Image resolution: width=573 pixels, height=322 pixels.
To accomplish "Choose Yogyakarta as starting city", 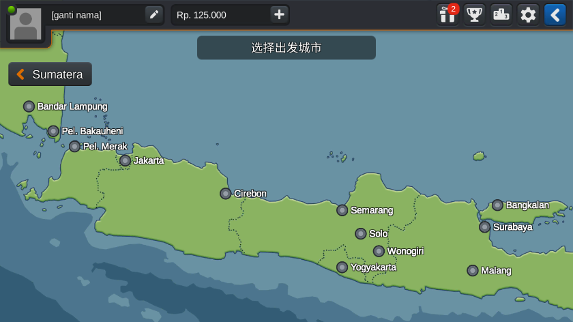I will pos(342,267).
